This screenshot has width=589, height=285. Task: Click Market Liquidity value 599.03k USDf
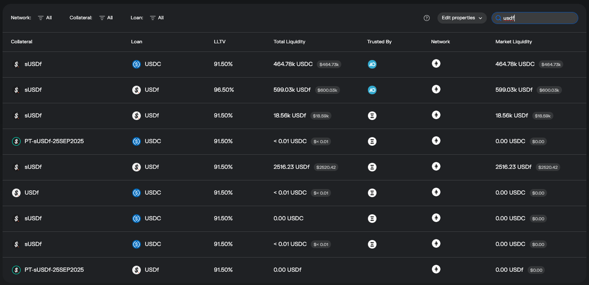pyautogui.click(x=514, y=90)
